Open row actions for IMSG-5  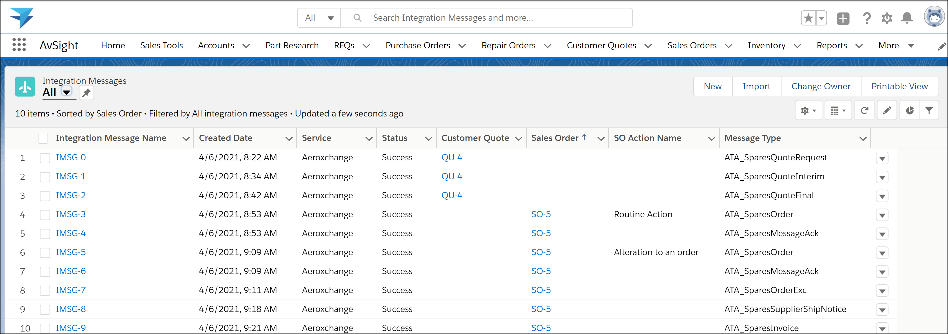pos(882,253)
